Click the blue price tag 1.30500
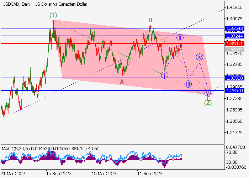This screenshot has height=178, width=249. coord(235,78)
